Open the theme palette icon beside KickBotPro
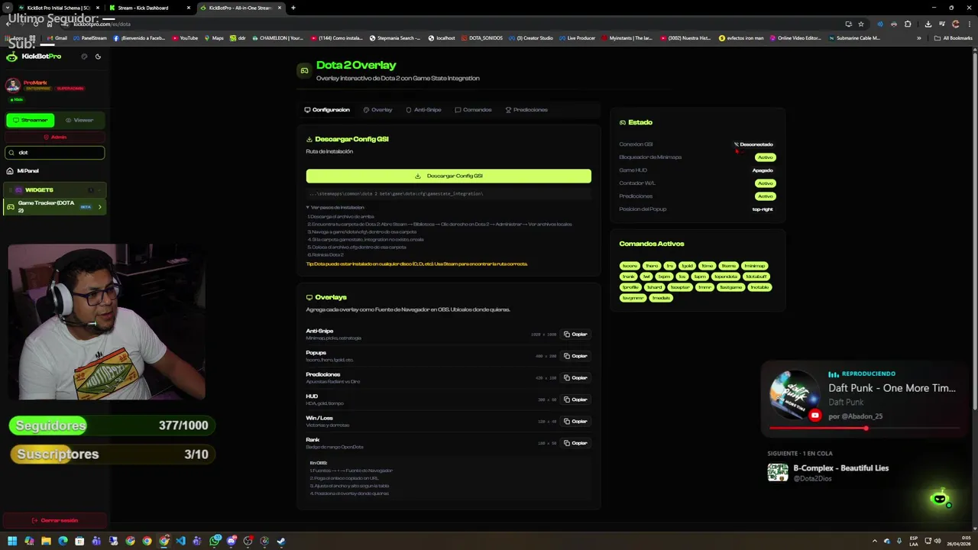The width and height of the screenshot is (978, 550). coord(84,57)
